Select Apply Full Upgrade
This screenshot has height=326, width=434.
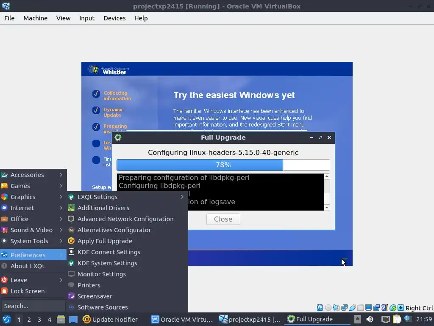tap(127, 241)
